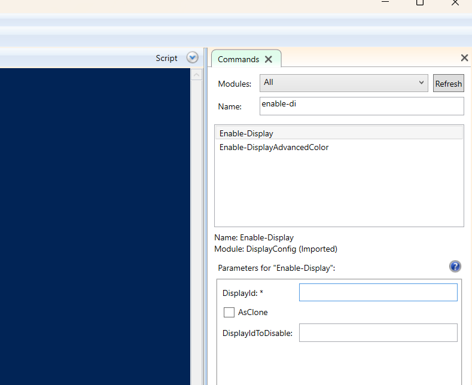
Task: Open the Modules dropdown
Action: 344,83
